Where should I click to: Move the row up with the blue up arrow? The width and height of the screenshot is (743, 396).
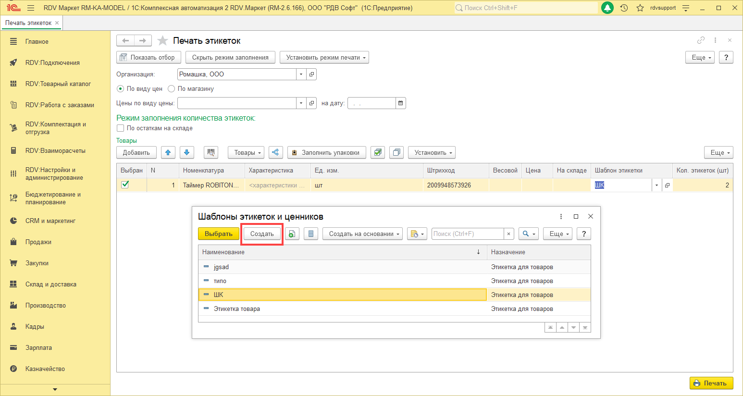click(168, 152)
